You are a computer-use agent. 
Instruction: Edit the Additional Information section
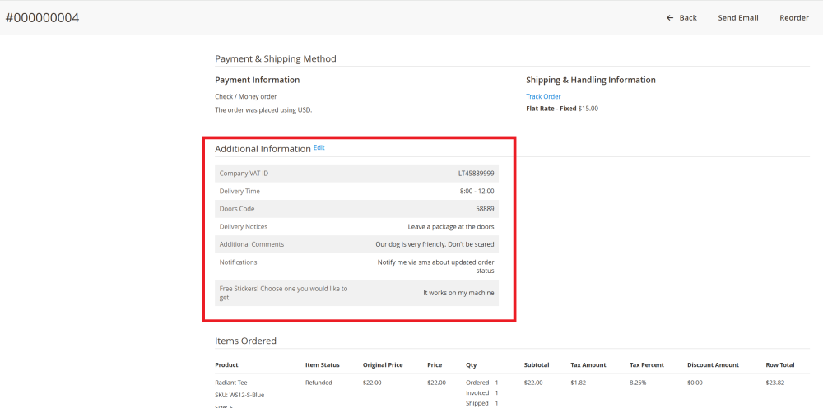[x=319, y=148]
